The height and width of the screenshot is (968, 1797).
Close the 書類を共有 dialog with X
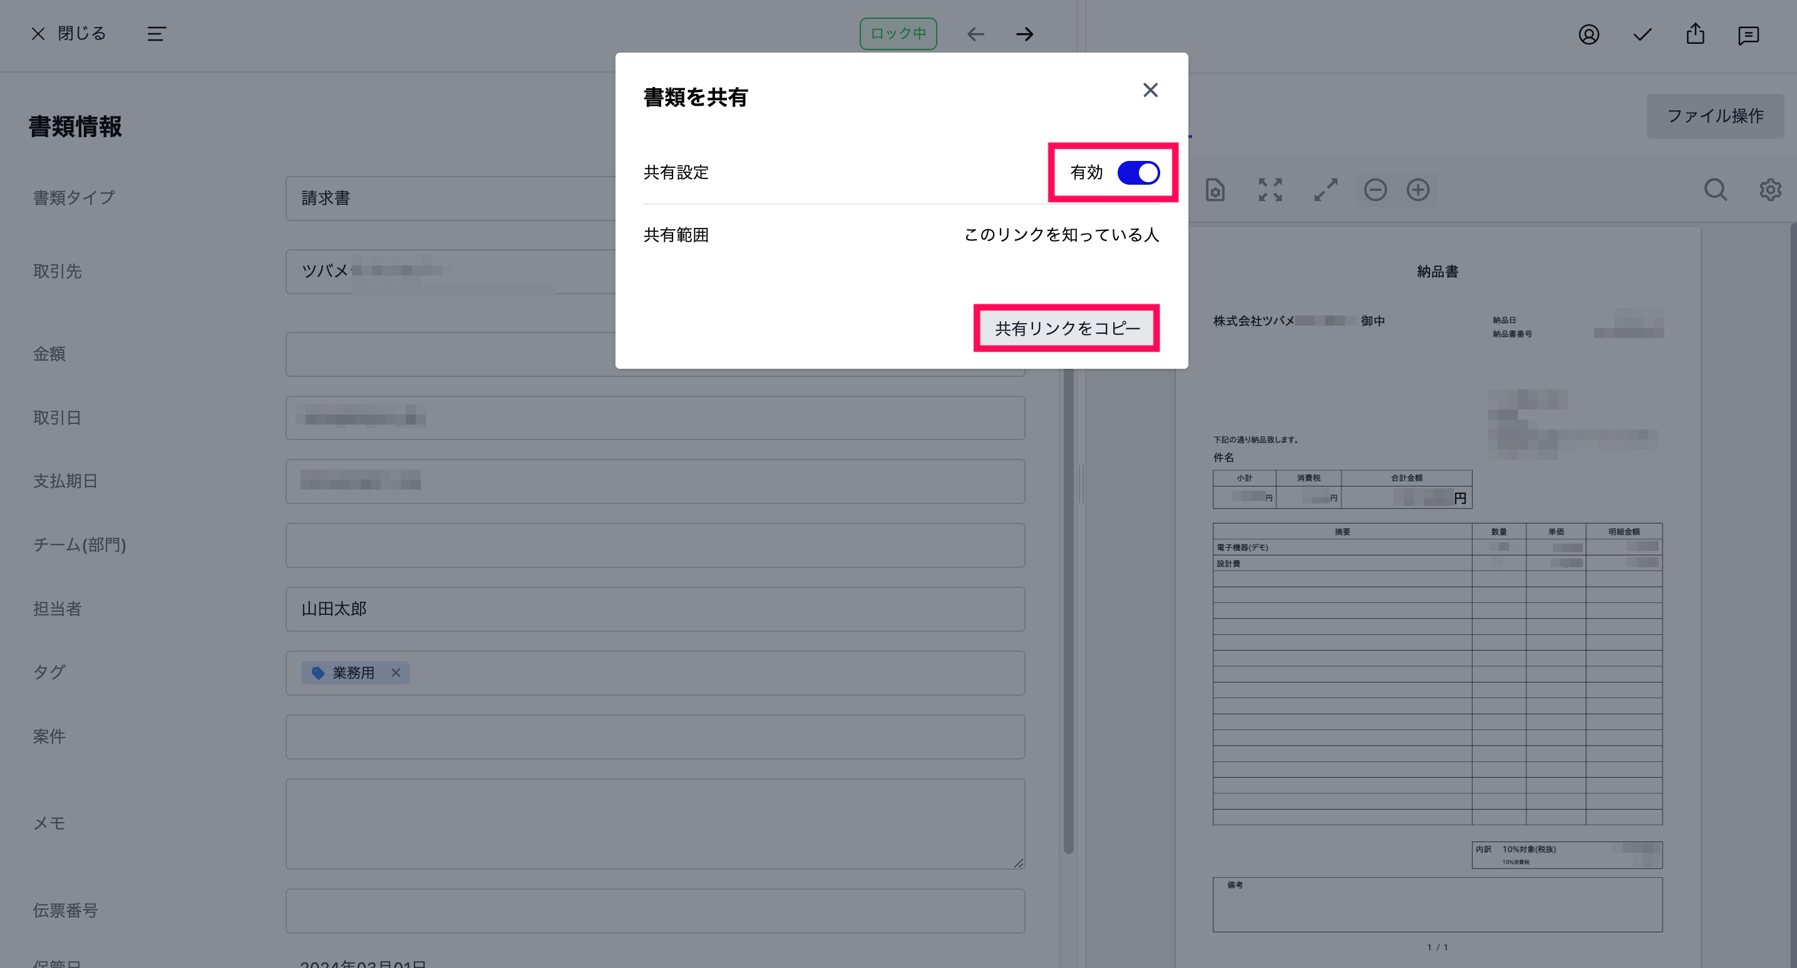tap(1150, 90)
